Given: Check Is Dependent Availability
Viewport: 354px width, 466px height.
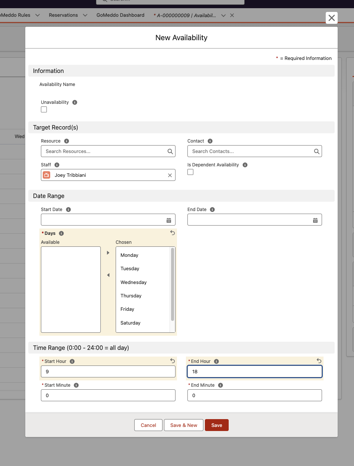Looking at the screenshot, I should [190, 172].
